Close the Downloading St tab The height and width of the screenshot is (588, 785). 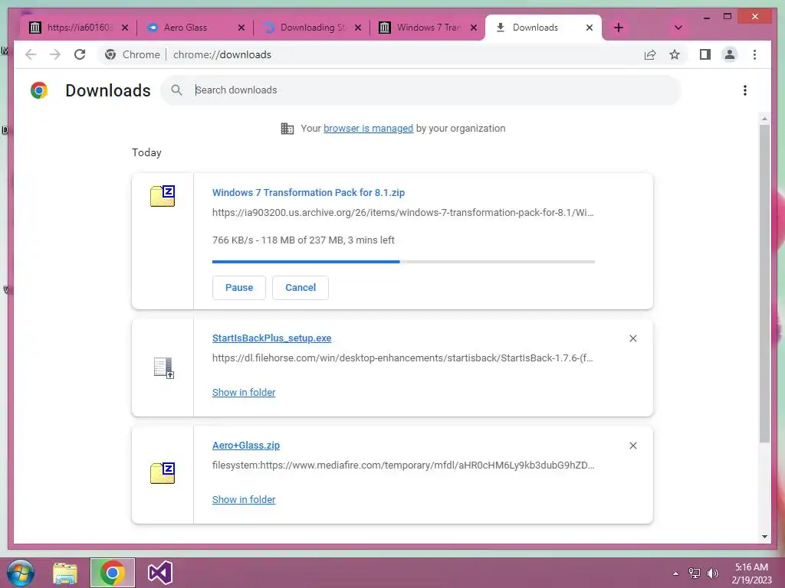coord(358,28)
